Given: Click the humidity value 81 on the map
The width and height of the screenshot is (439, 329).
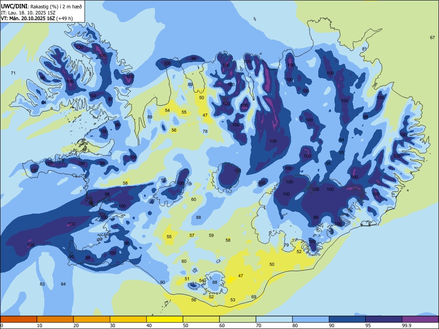Looking at the screenshot, I should coord(364,49).
